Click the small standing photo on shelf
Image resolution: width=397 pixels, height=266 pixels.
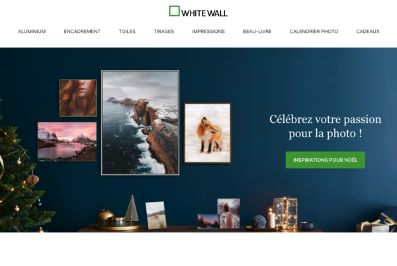pyautogui.click(x=156, y=215)
